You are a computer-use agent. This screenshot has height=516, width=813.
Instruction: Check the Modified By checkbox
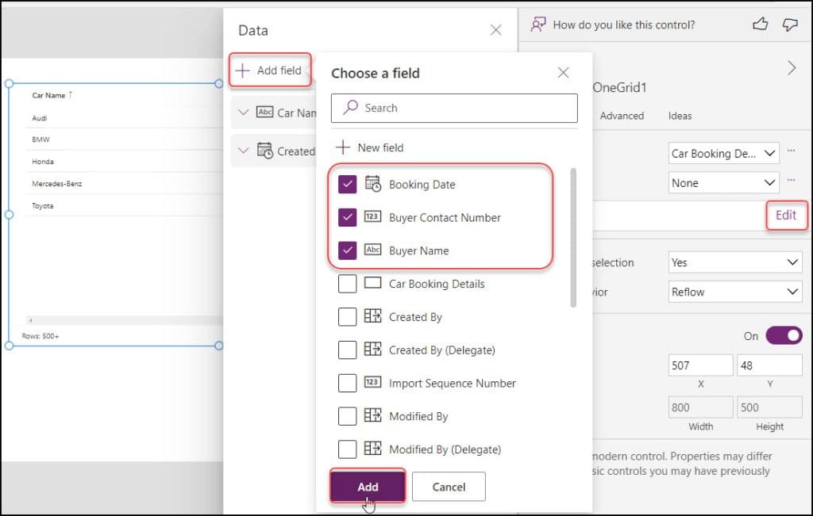click(x=348, y=416)
